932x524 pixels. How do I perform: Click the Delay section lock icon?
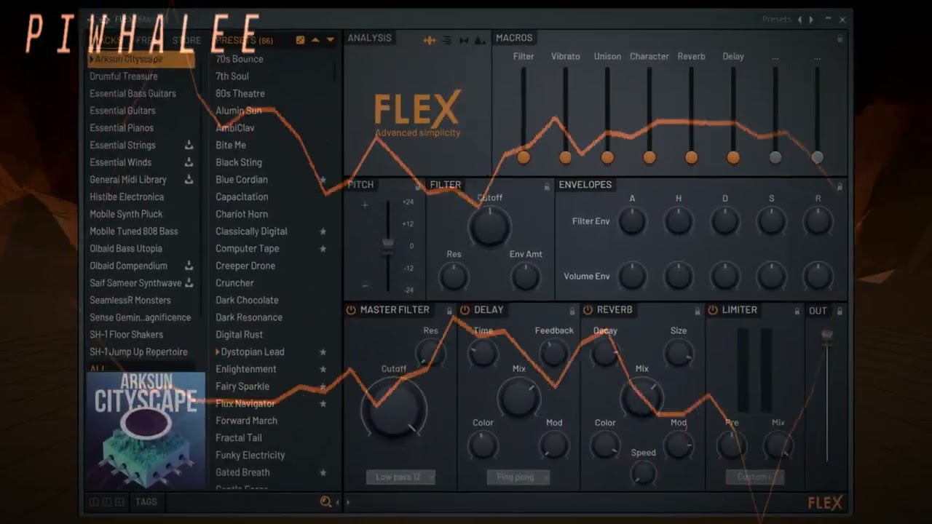(572, 311)
